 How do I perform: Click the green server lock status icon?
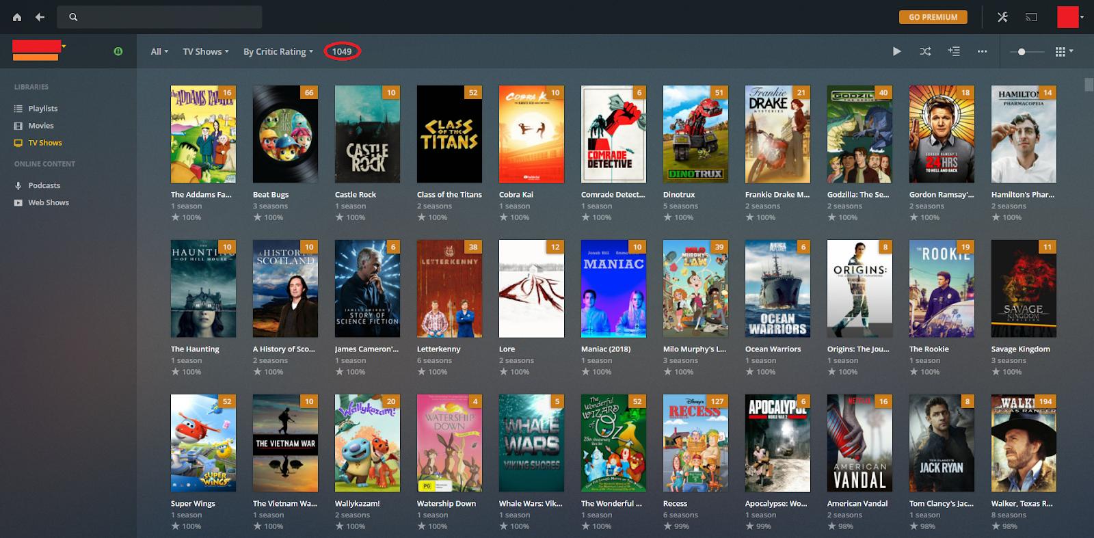click(x=118, y=51)
